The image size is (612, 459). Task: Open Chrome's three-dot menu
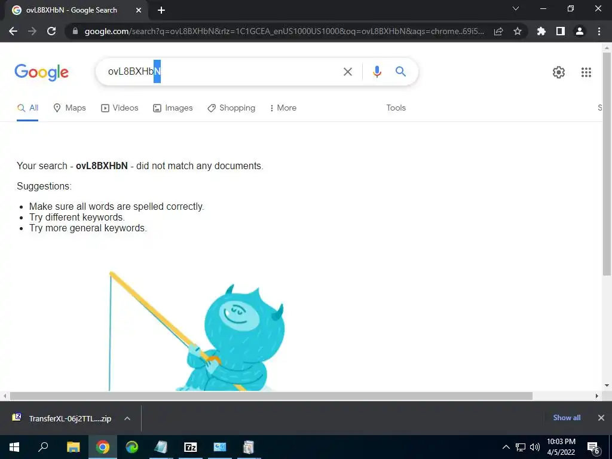(x=599, y=31)
